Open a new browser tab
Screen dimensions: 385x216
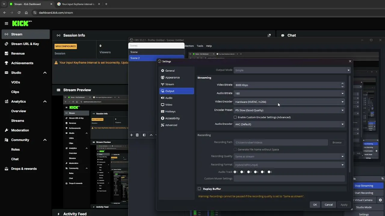pos(106,4)
